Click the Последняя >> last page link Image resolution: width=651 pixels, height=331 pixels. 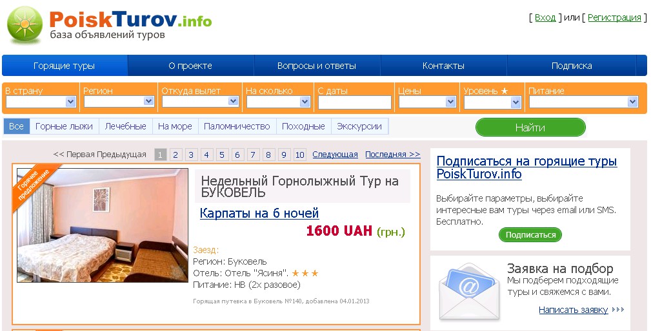[x=393, y=155]
